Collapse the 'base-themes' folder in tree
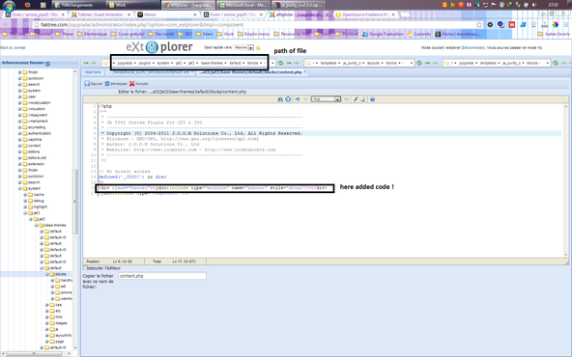Screen dimensions: 572x357 pyautogui.click(x=36, y=225)
